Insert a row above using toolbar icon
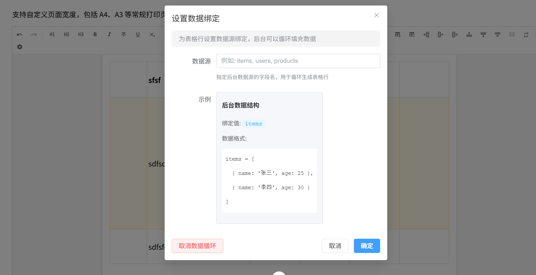536x275 pixels. point(469,34)
